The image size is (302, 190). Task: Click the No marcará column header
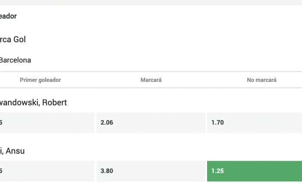(x=261, y=80)
